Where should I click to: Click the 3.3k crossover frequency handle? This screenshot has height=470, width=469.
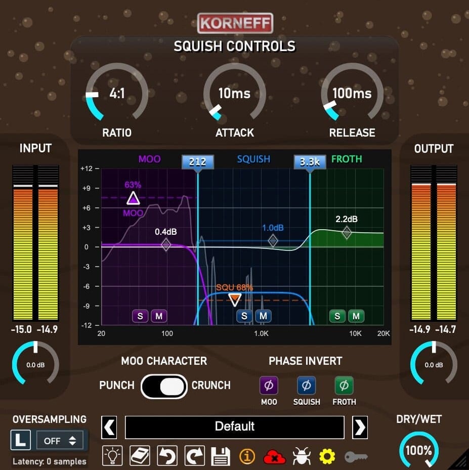pos(310,162)
